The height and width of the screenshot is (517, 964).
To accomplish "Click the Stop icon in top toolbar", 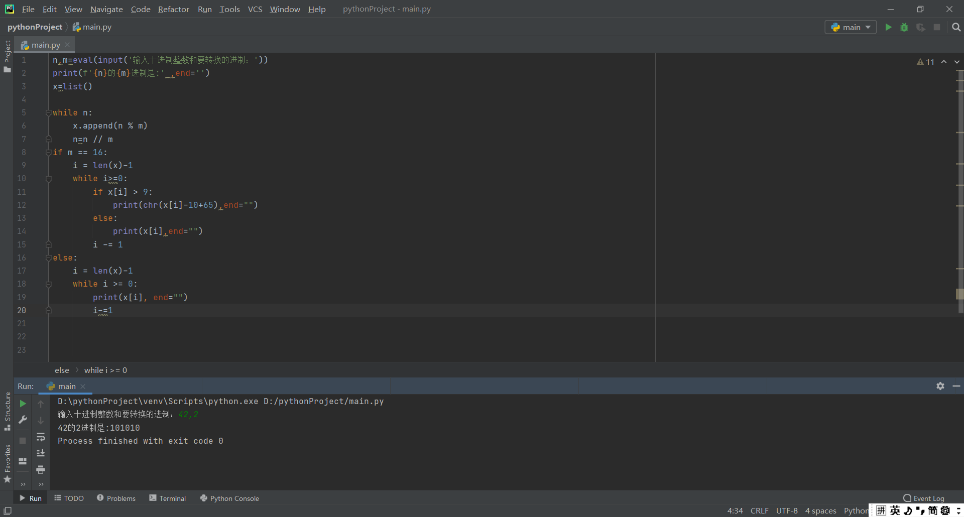I will click(x=937, y=27).
